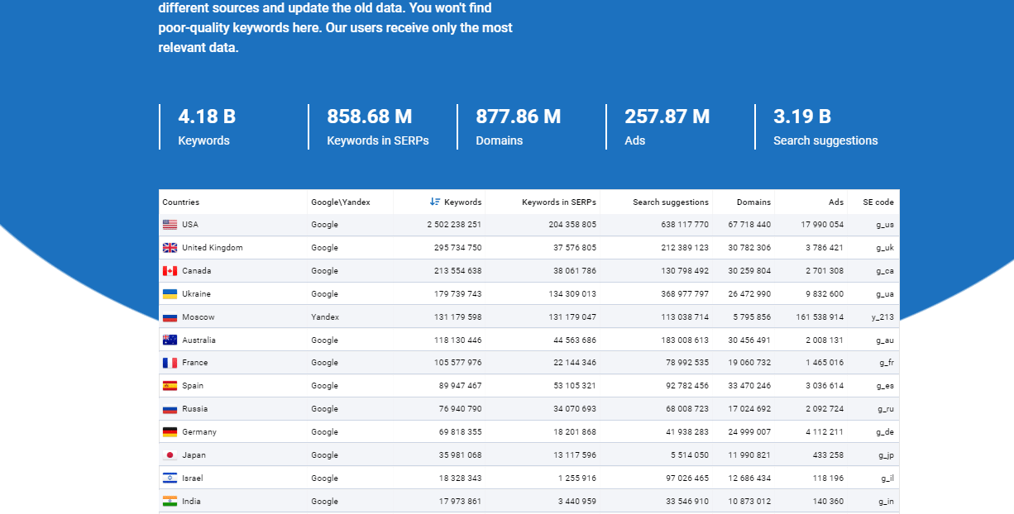Viewport: 1014px width, 514px height.
Task: Select the India country name cell
Action: (x=192, y=502)
